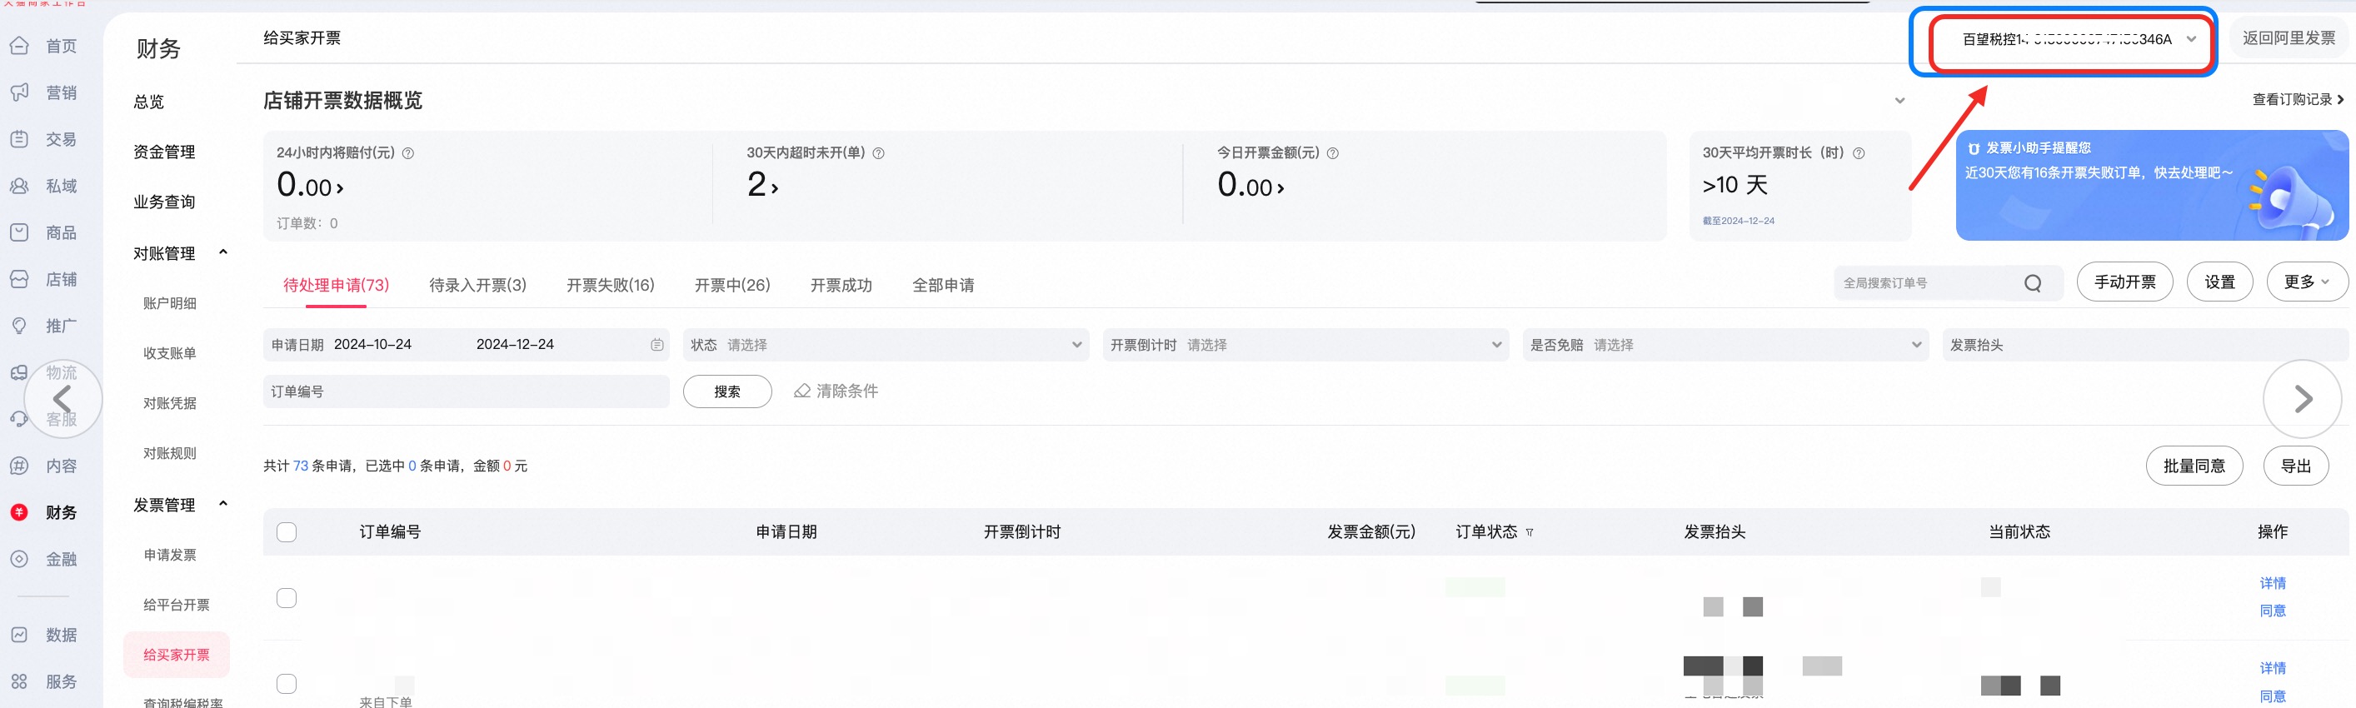Open 业务查询 in finance menu
Screen dimensions: 2356x708
tap(165, 202)
